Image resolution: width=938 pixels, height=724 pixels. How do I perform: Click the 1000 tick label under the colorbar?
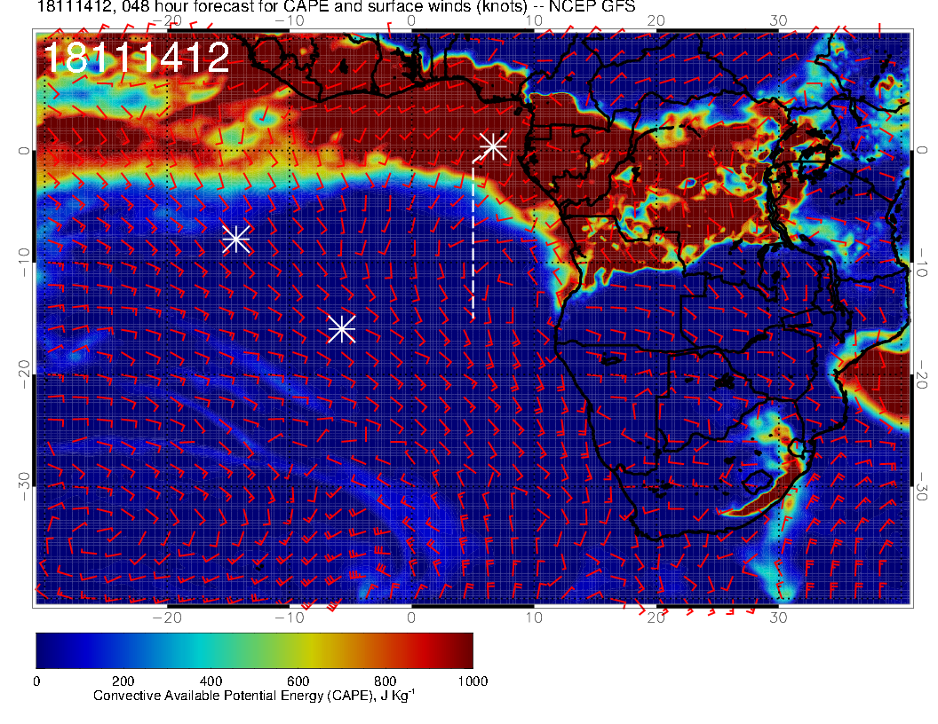click(472, 681)
